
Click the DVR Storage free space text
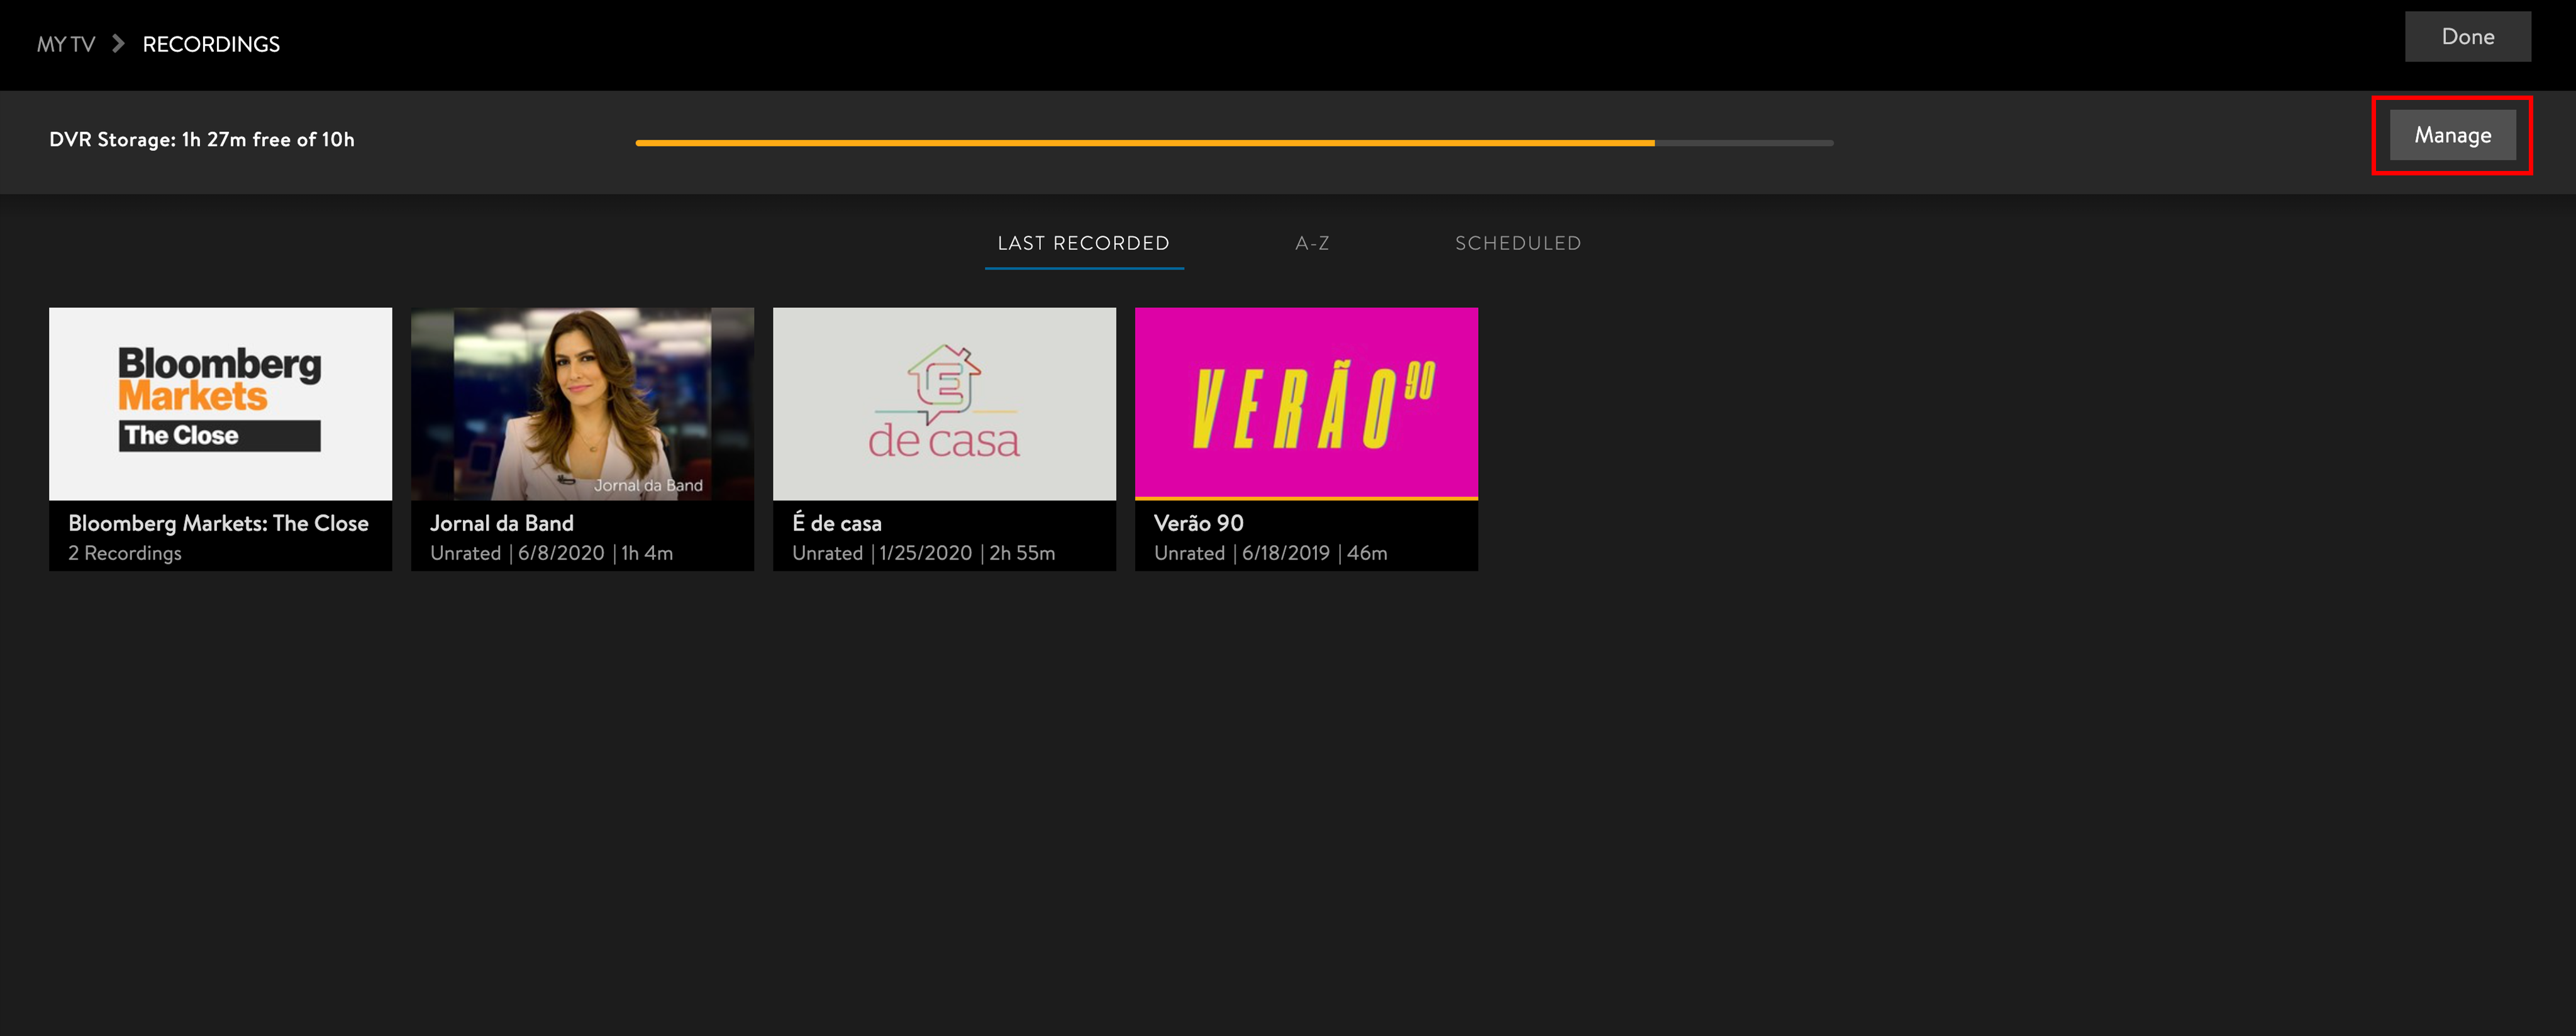pyautogui.click(x=201, y=140)
